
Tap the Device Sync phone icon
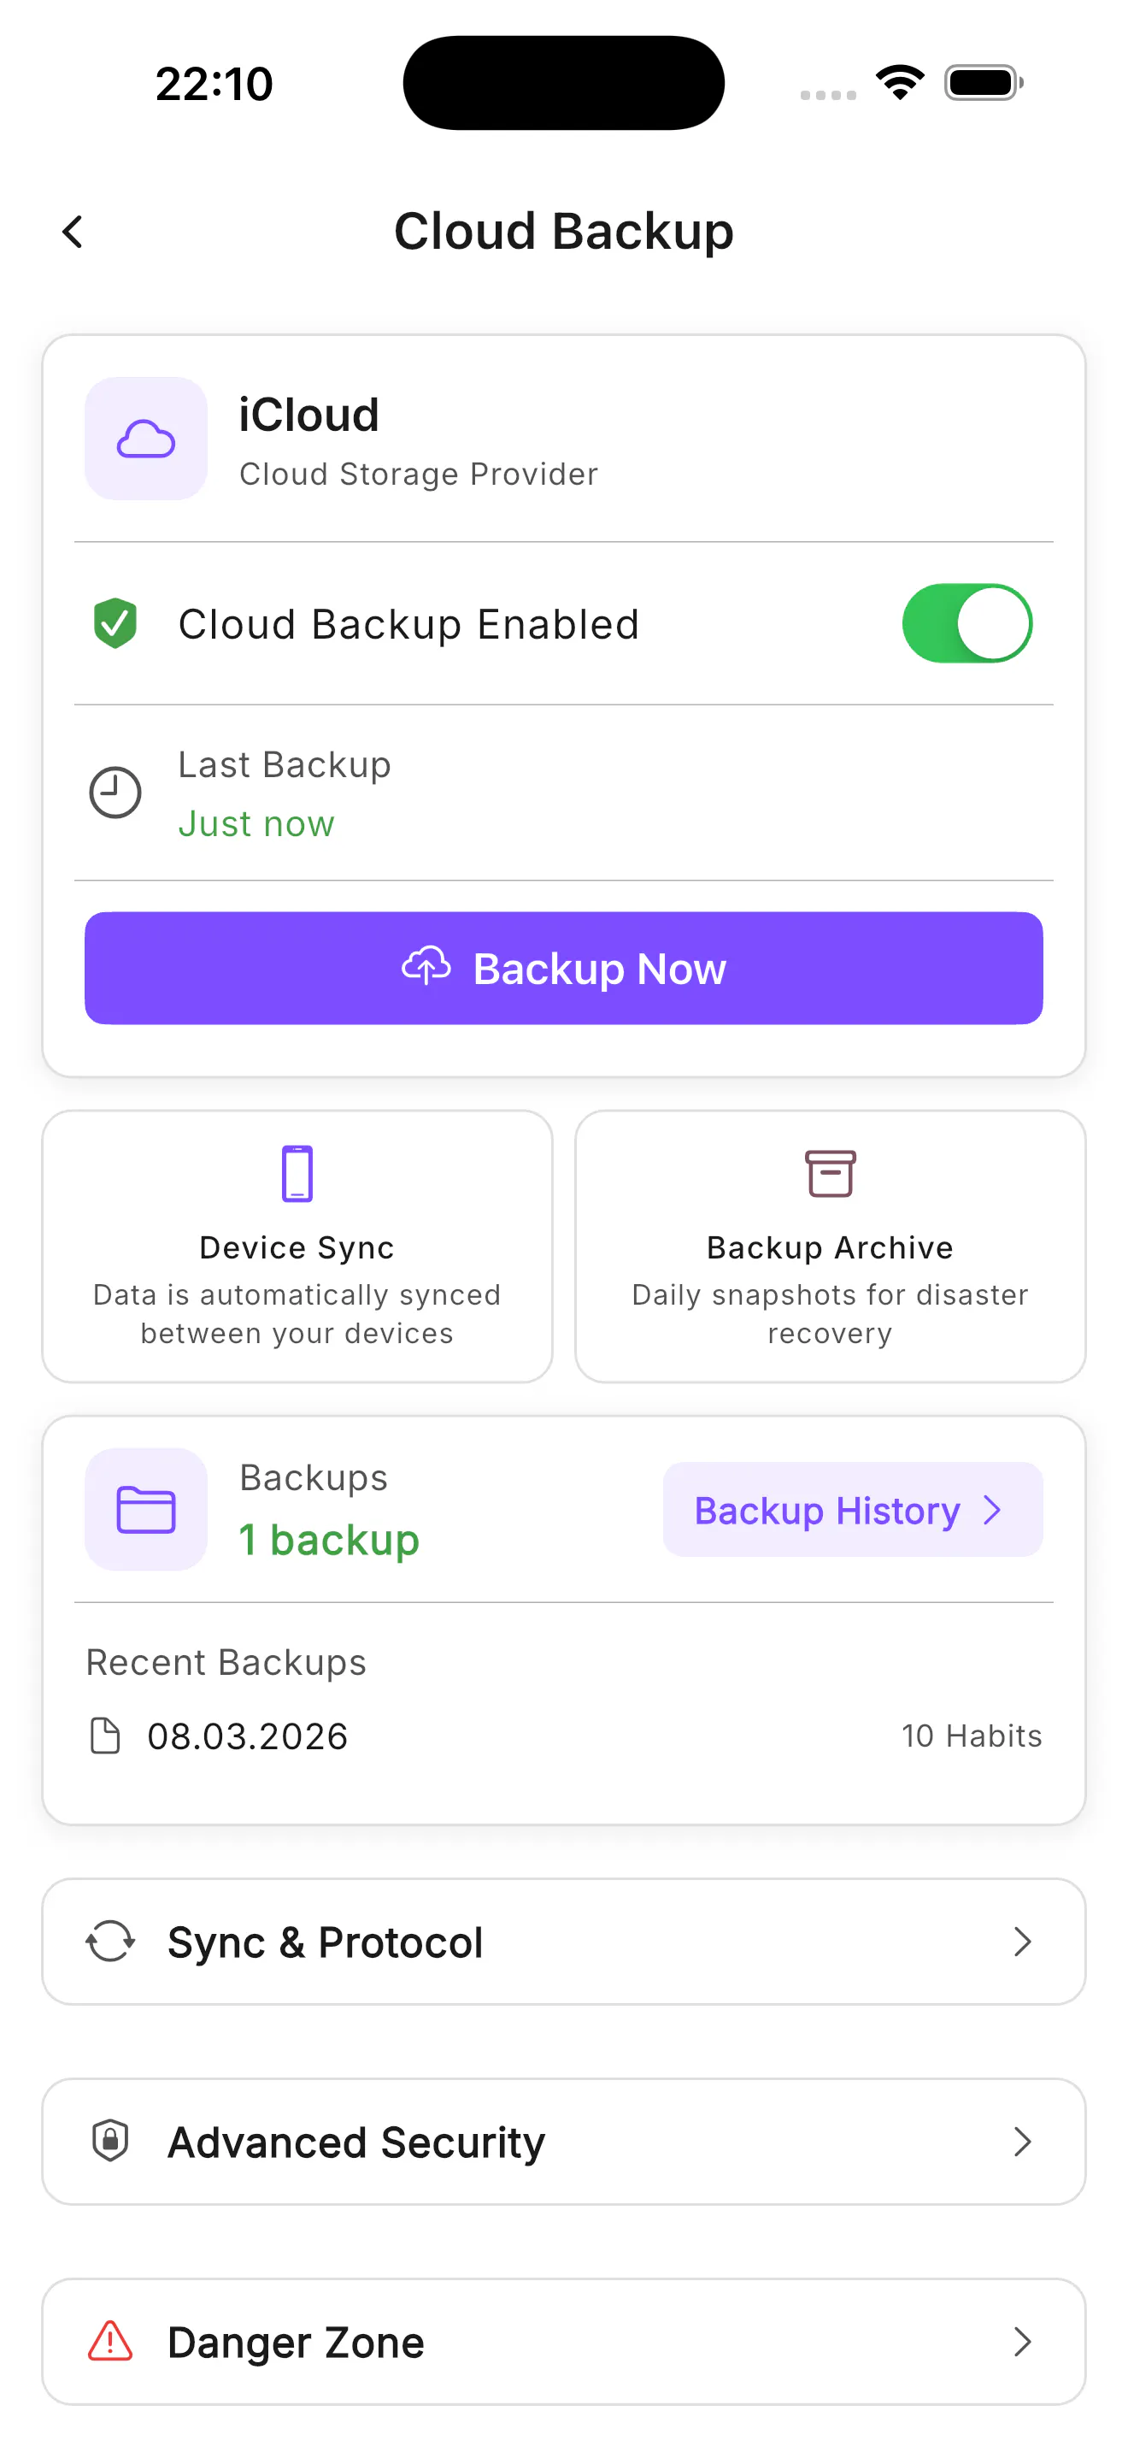point(297,1174)
